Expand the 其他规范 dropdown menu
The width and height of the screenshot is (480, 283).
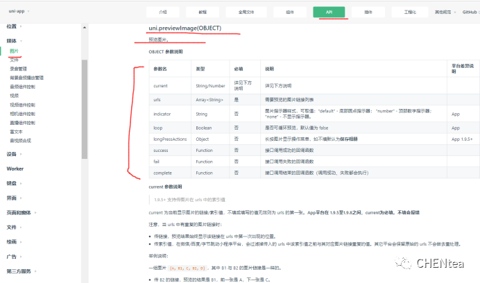[x=445, y=12]
